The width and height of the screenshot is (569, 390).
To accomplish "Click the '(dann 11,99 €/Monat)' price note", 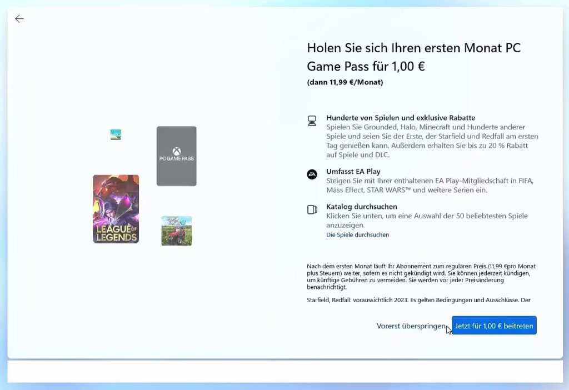I will click(345, 82).
